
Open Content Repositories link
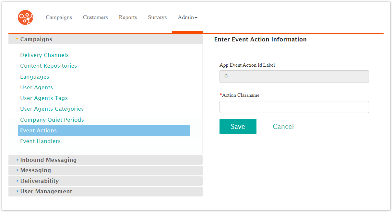tap(49, 66)
